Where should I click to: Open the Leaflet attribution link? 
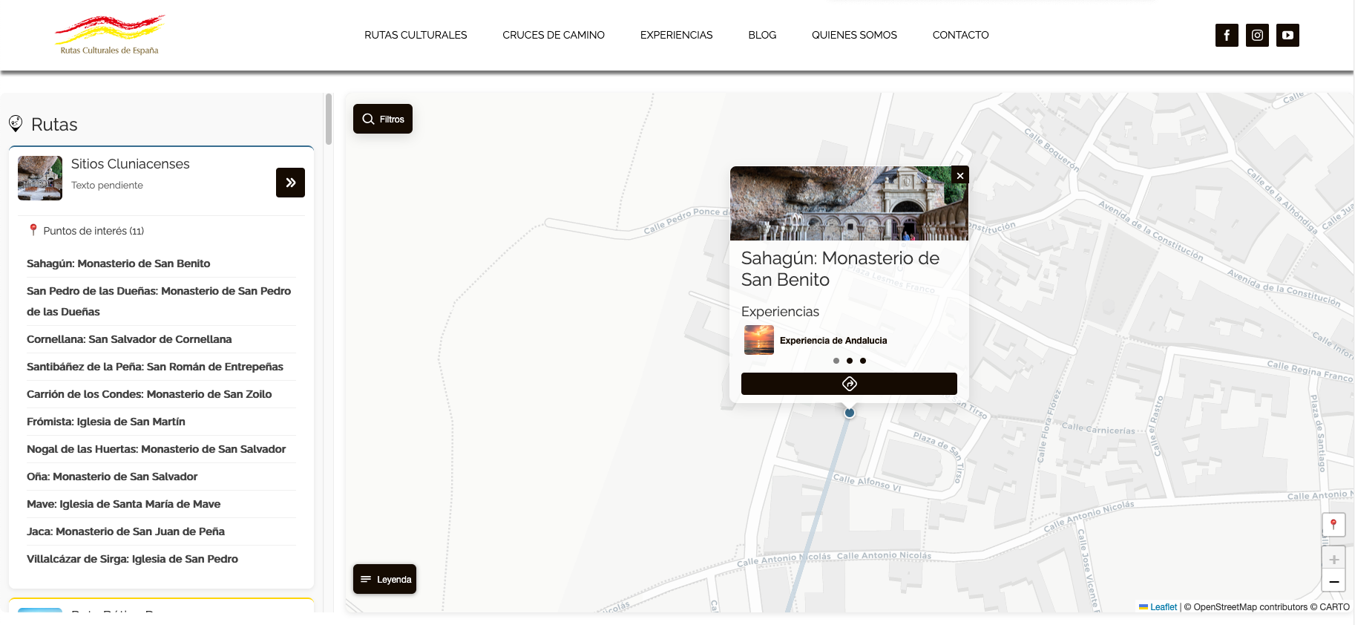[1163, 607]
